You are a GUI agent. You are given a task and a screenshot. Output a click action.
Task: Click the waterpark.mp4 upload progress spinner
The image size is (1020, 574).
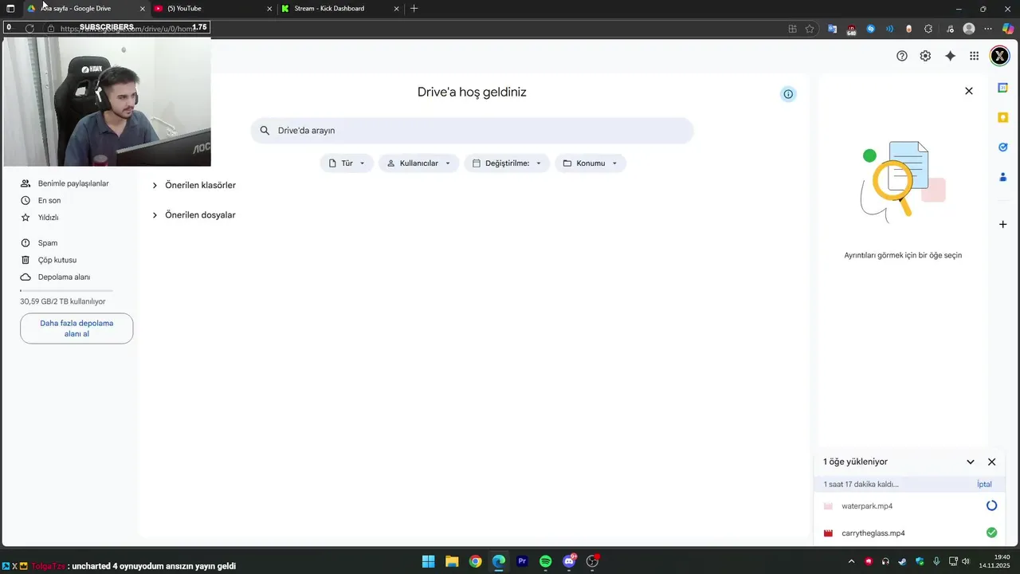pyautogui.click(x=991, y=505)
